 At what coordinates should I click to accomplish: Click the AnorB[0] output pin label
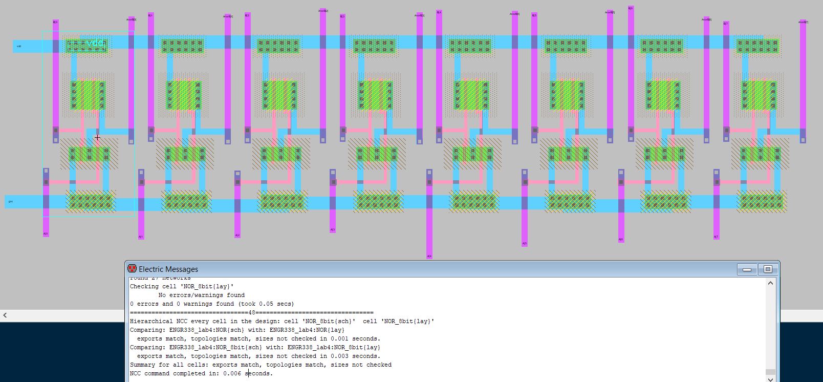pyautogui.click(x=131, y=20)
